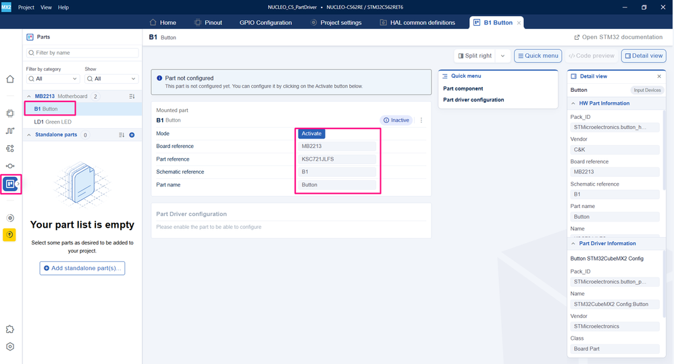This screenshot has width=674, height=364.
Task: Click the blue plus icon beside Standalone parts
Action: pos(132,135)
